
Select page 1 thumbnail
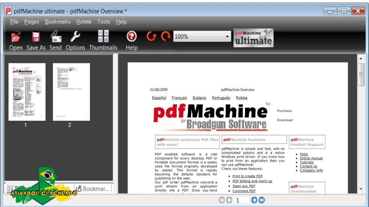pyautogui.click(x=27, y=92)
